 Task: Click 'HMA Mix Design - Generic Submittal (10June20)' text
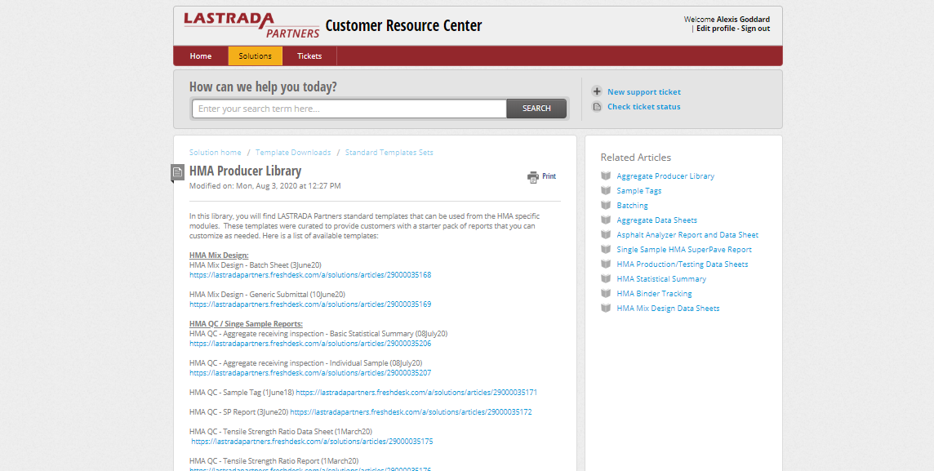click(268, 294)
